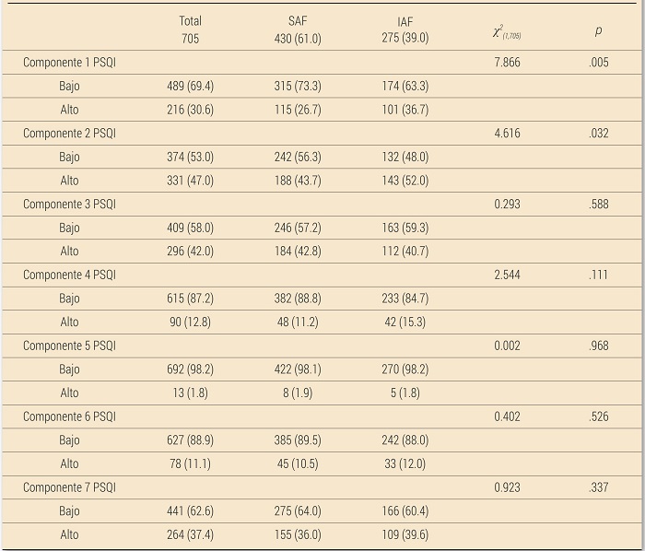645x551 pixels.
Task: Click the cell showing 78 (11.1)
Action: pos(190,463)
